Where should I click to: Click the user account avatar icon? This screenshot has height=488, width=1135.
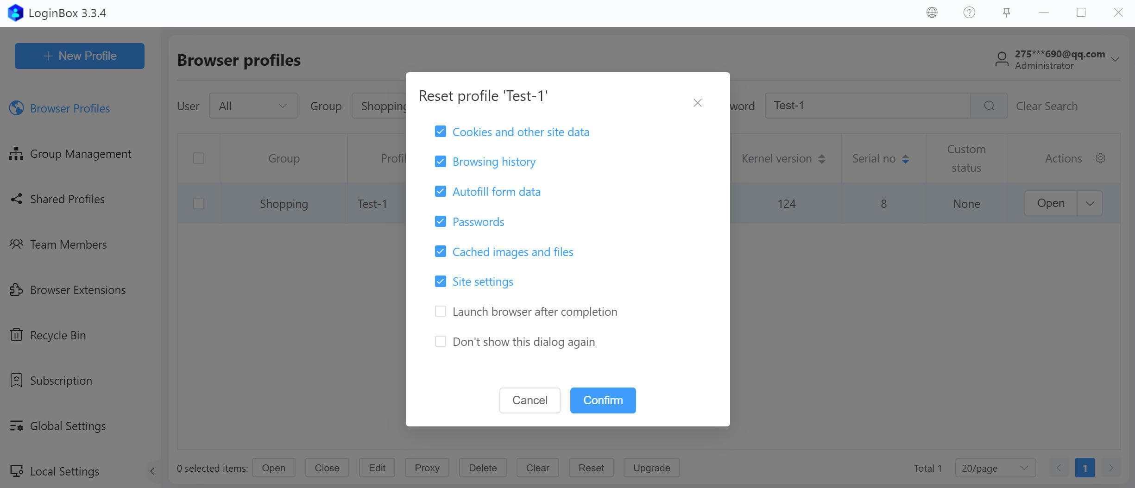click(x=1001, y=59)
